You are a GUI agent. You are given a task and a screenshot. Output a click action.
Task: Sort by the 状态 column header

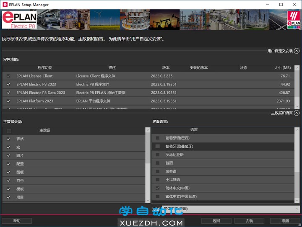(x=244, y=68)
